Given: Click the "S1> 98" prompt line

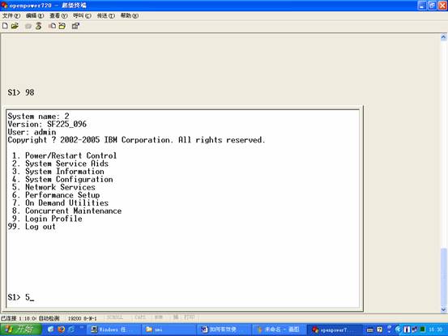Looking at the screenshot, I should click(21, 92).
